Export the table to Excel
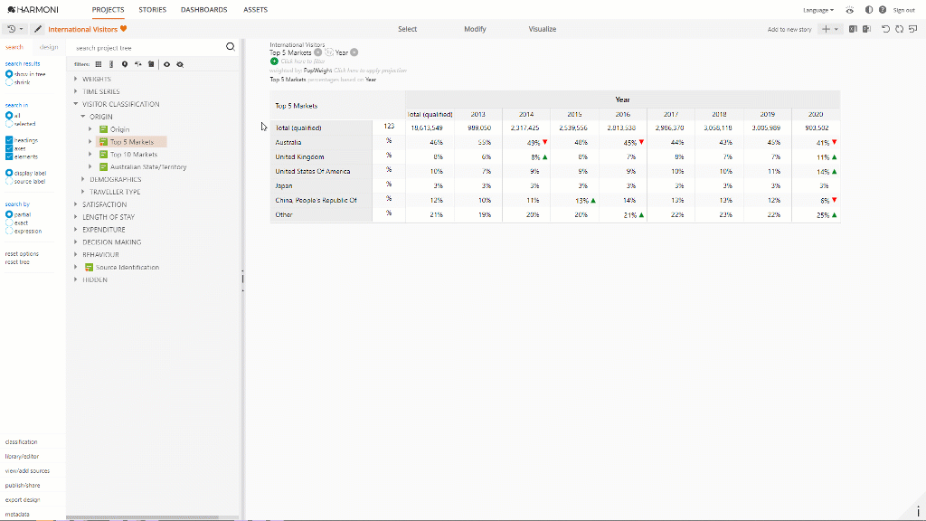Viewport: 926px width, 521px height. point(853,29)
